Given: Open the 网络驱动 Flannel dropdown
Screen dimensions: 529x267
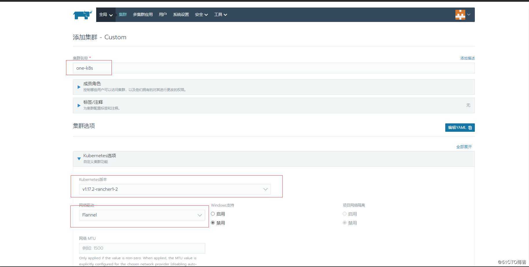Looking at the screenshot, I should click(x=142, y=215).
